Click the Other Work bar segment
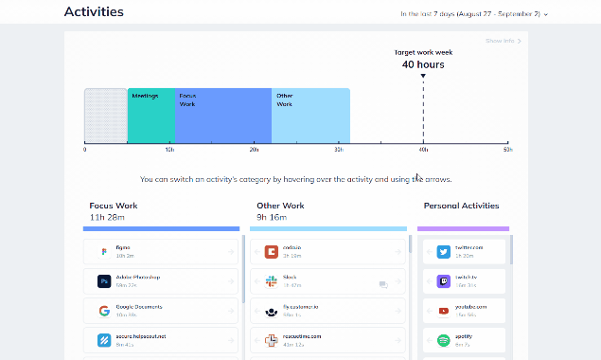Viewport: 601px width, 360px height. coord(310,116)
